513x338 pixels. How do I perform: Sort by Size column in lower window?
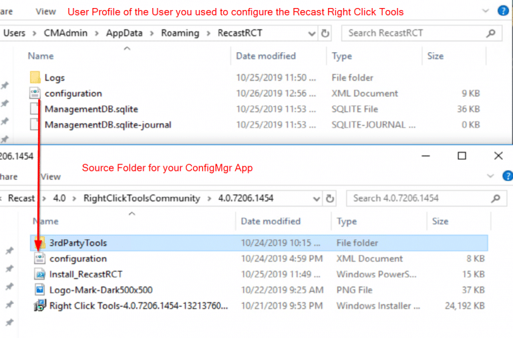point(440,221)
